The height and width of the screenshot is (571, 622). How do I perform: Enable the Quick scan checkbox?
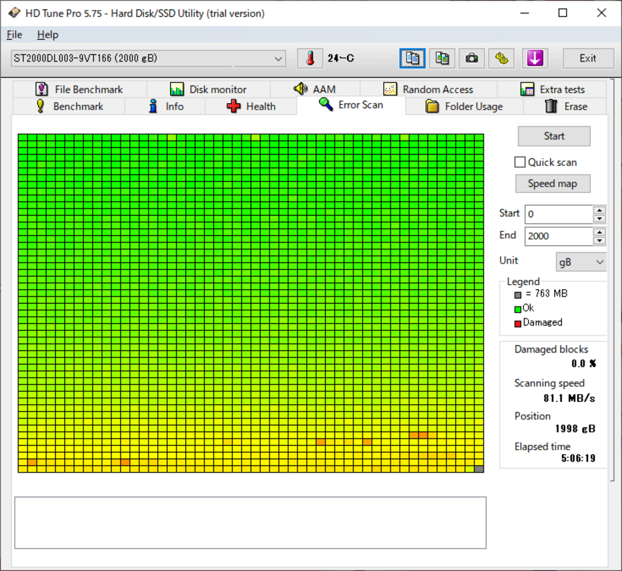pyautogui.click(x=520, y=162)
